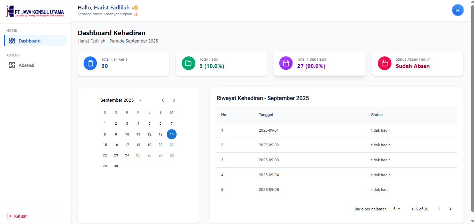The height and width of the screenshot is (224, 475).
Task: Open the September 2025 month dropdown
Action: tap(140, 100)
